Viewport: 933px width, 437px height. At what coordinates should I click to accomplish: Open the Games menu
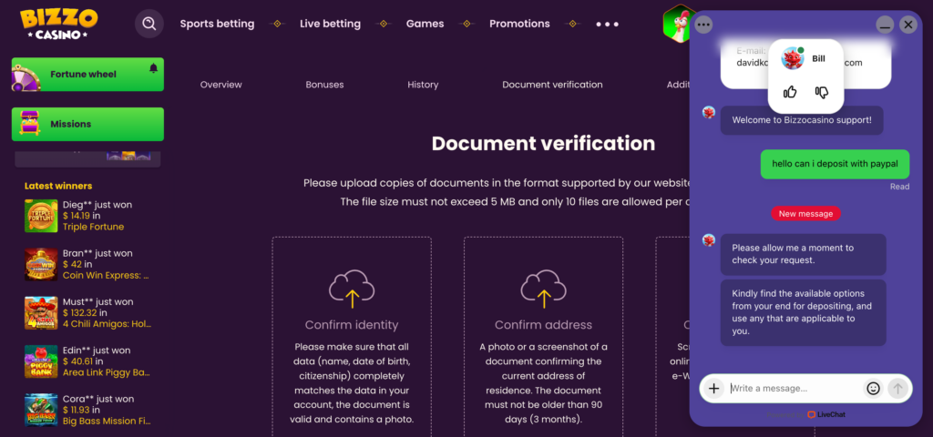coord(425,24)
